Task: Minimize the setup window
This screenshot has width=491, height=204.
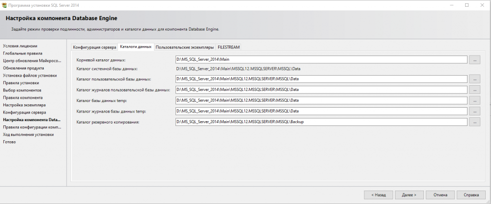Action: pos(452,5)
